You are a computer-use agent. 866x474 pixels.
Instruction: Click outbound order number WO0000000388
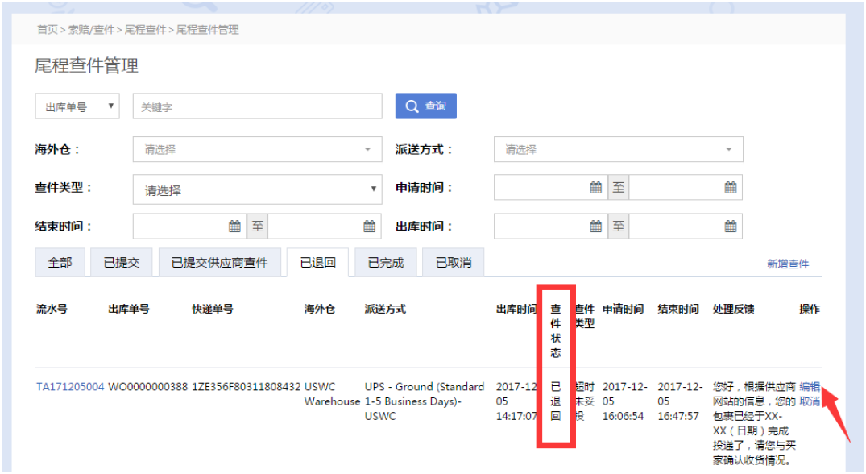coord(148,387)
